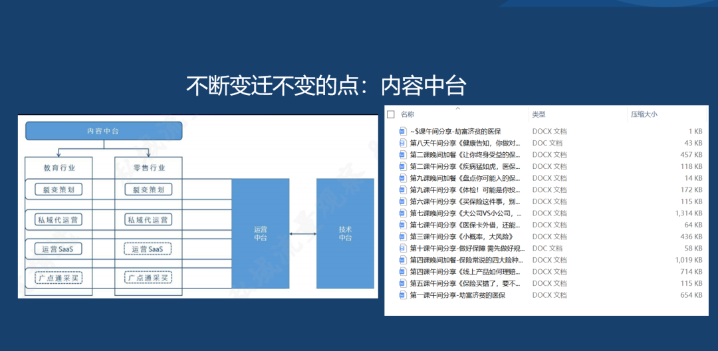Select file 第八天午间分享《健康告知，你做对...
This screenshot has width=718, height=351.
tap(465, 143)
